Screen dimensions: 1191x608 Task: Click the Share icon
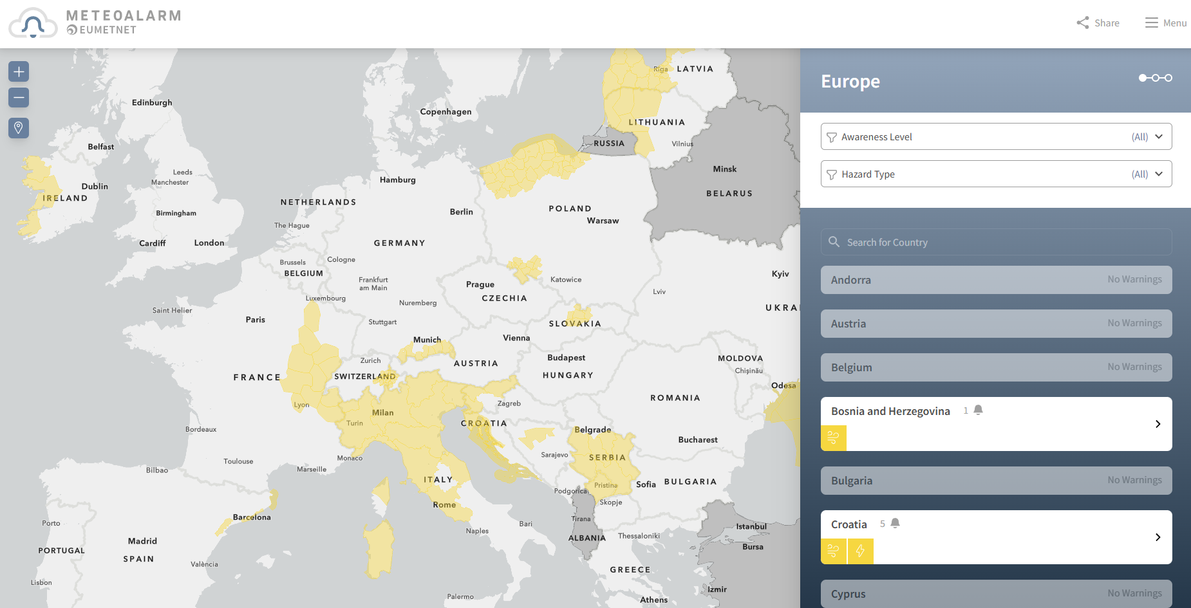(x=1083, y=23)
